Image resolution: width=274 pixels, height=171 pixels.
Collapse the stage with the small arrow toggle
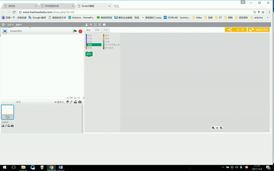click(84, 98)
